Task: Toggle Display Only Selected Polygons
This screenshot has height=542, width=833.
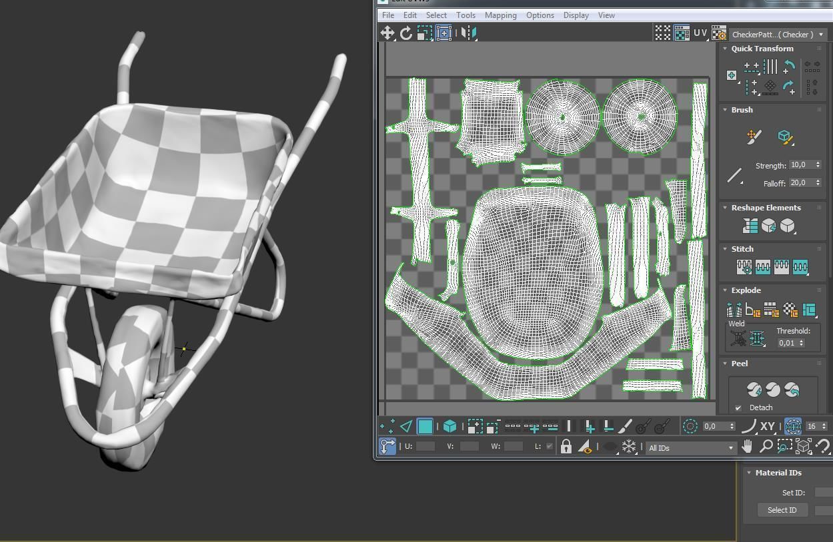Action: click(x=585, y=446)
